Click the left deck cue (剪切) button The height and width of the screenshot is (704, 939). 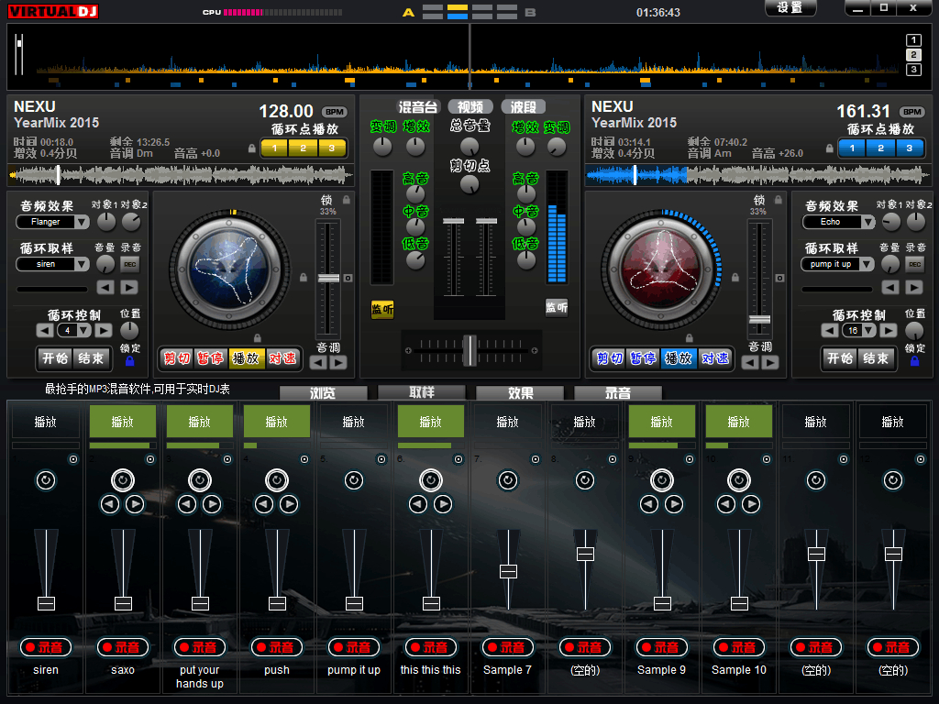point(177,358)
